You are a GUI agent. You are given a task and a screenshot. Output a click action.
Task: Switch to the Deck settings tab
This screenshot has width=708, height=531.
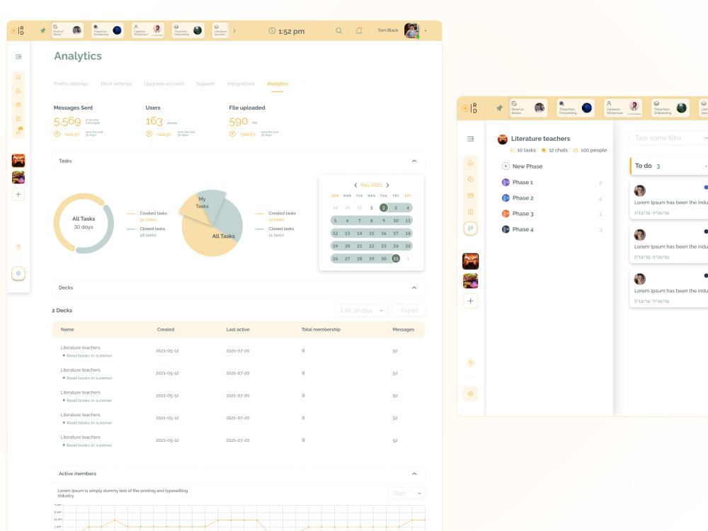(117, 84)
